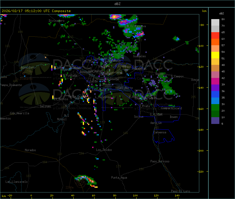Screen dimensions: 235x199
Task: Click the Guadales location label
Action: (139, 56)
